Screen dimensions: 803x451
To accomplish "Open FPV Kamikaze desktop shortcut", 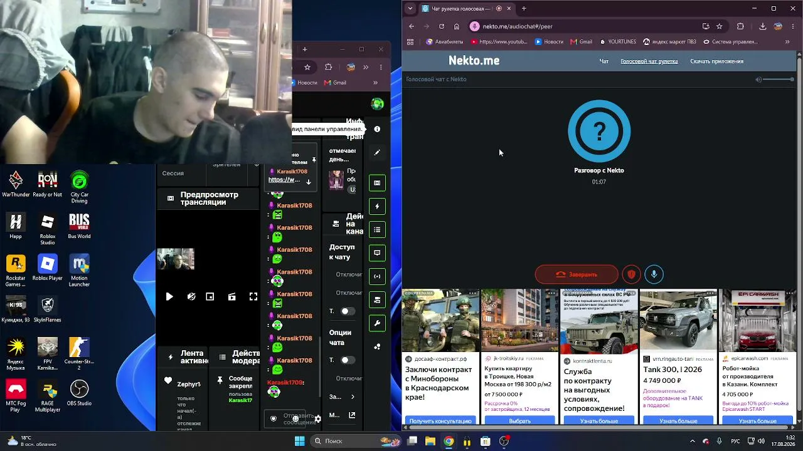I will pos(48,354).
